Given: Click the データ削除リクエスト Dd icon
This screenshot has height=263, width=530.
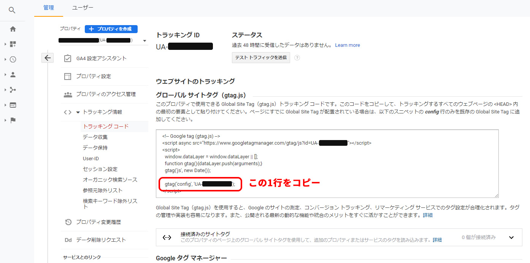Looking at the screenshot, I should (68, 240).
